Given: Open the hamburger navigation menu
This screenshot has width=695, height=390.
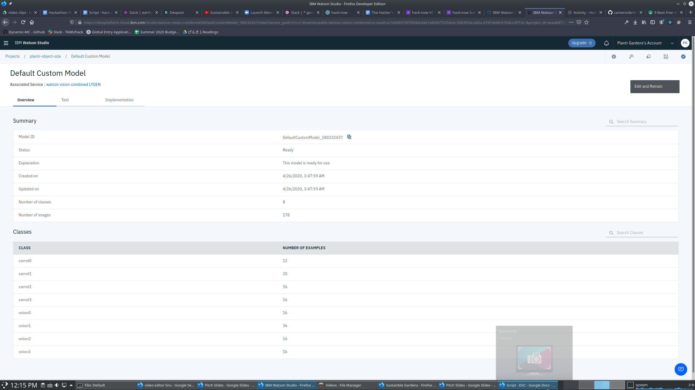Looking at the screenshot, I should click(6, 43).
